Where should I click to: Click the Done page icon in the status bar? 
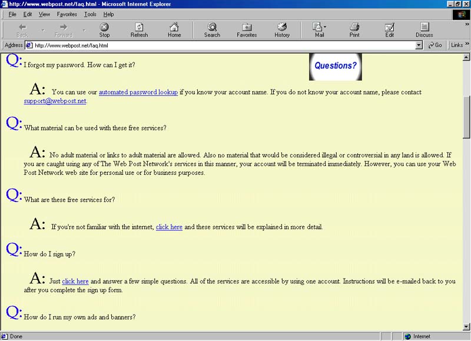click(4, 336)
